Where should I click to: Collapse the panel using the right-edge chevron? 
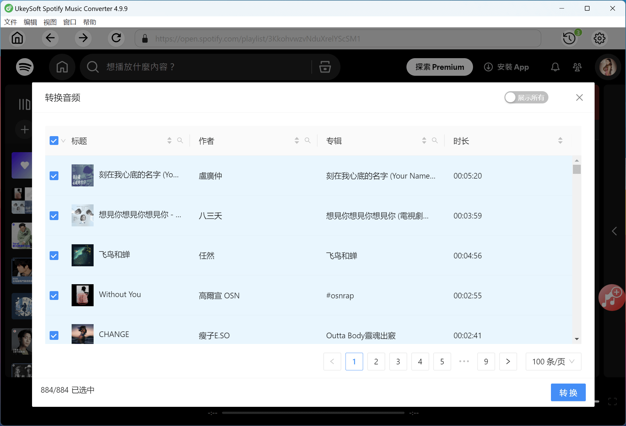615,231
